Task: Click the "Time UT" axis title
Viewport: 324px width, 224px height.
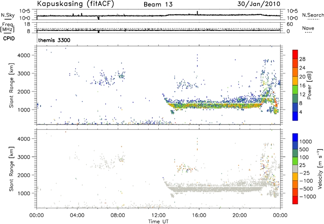Action: pyautogui.click(x=158, y=222)
